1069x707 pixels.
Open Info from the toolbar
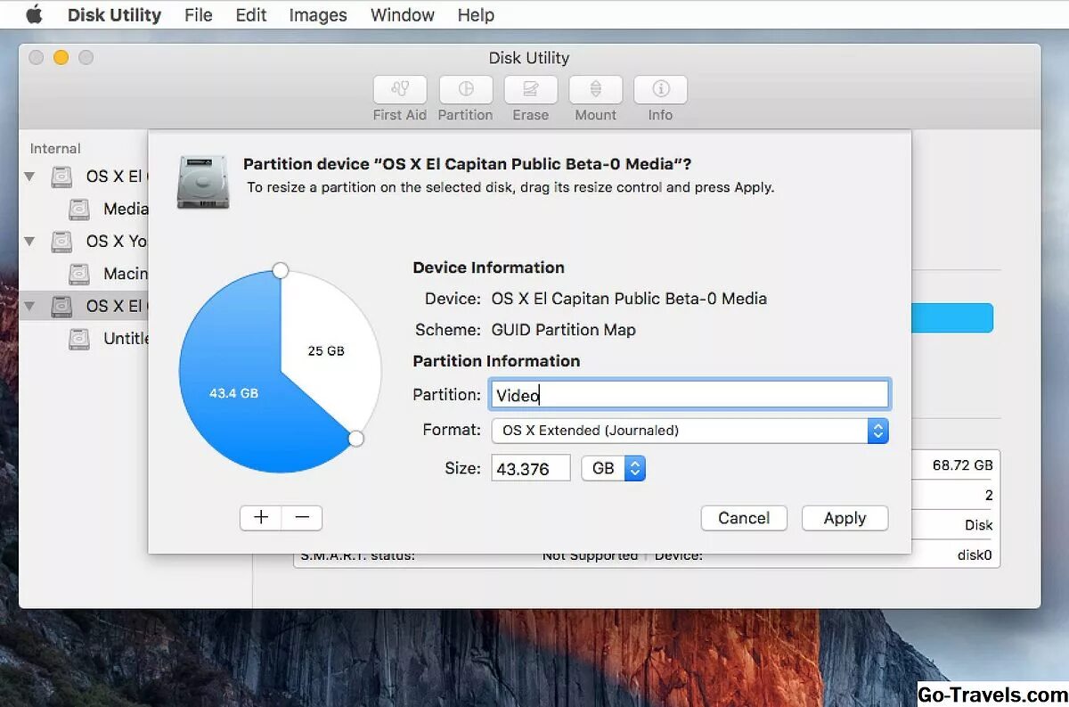[x=660, y=96]
